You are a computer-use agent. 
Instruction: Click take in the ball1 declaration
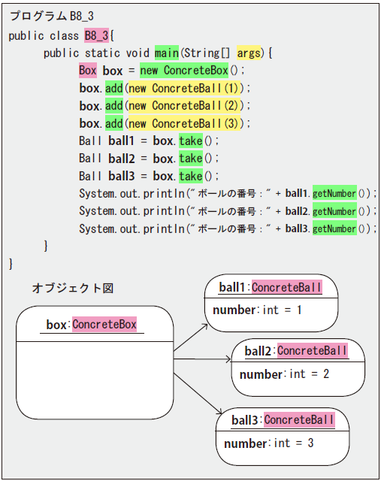pyautogui.click(x=191, y=141)
